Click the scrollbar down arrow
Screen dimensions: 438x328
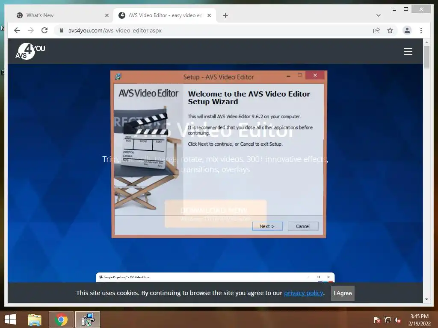coord(426,299)
